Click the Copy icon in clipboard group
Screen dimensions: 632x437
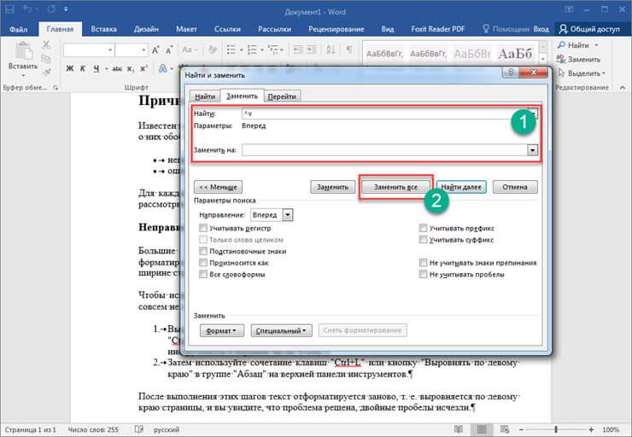pos(46,59)
